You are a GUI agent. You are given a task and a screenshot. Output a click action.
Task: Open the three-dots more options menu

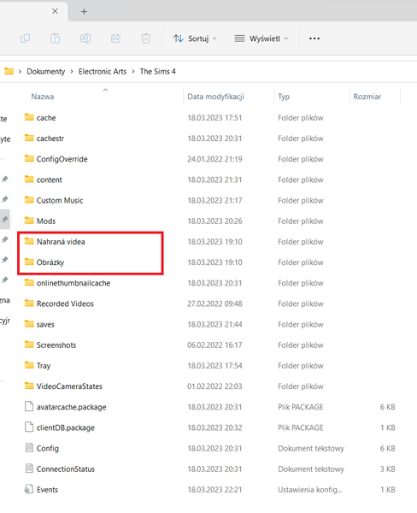(x=314, y=38)
